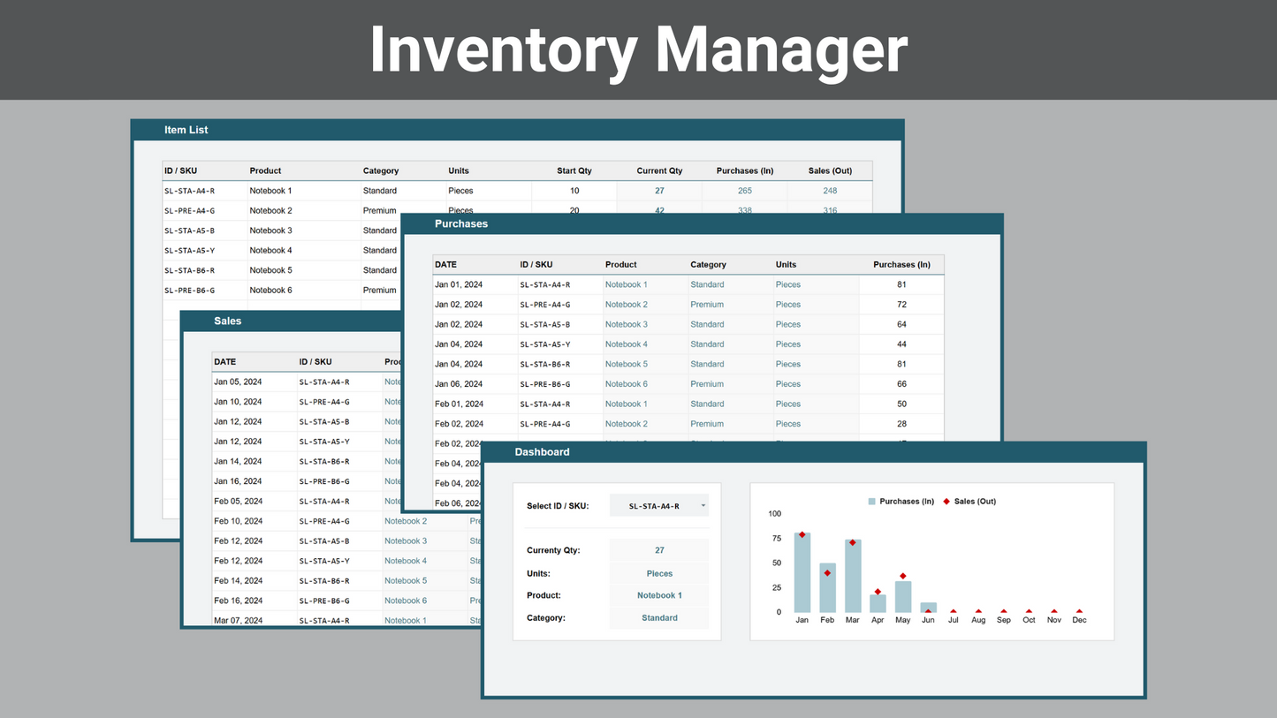The height and width of the screenshot is (718, 1277).
Task: Click the Dashboard panel title
Action: [x=542, y=452]
